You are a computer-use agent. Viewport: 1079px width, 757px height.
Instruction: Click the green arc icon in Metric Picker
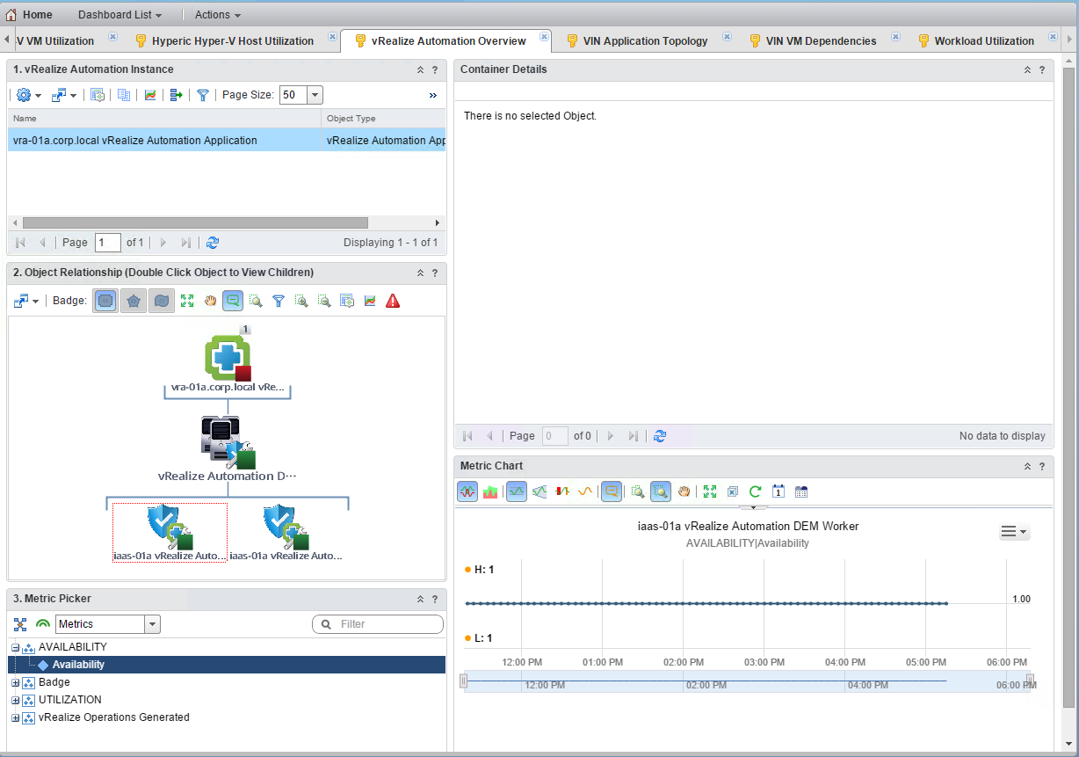(43, 624)
